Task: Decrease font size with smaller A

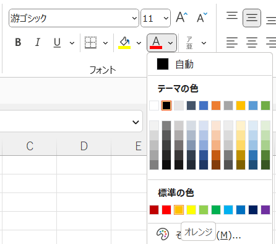Action: (202, 17)
